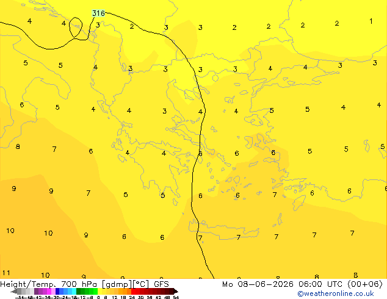Click the temperature value 11 on the map
387x299 pixels.
click(6, 273)
